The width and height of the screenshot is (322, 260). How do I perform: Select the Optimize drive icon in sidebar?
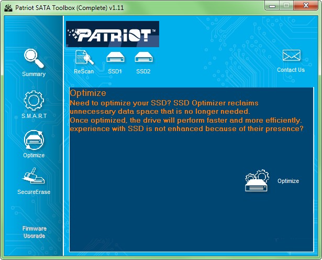pos(34,140)
